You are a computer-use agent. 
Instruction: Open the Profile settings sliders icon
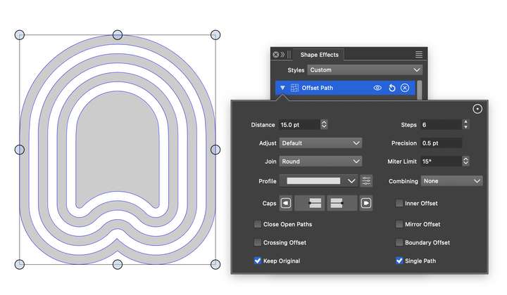366,181
